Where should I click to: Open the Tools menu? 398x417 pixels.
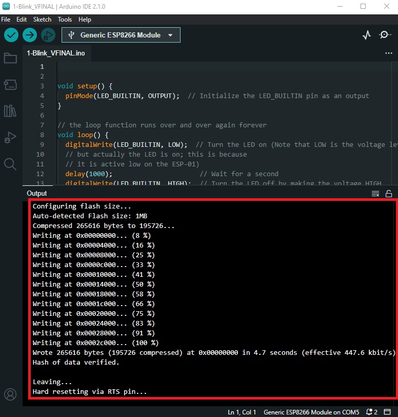tap(65, 20)
